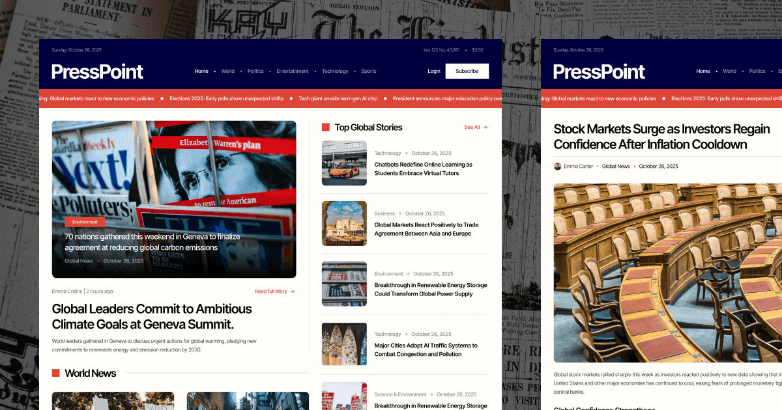Screen dimensions: 782x410
Task: Open the surfboards thumbnail for AI traffic story
Action: tap(344, 344)
